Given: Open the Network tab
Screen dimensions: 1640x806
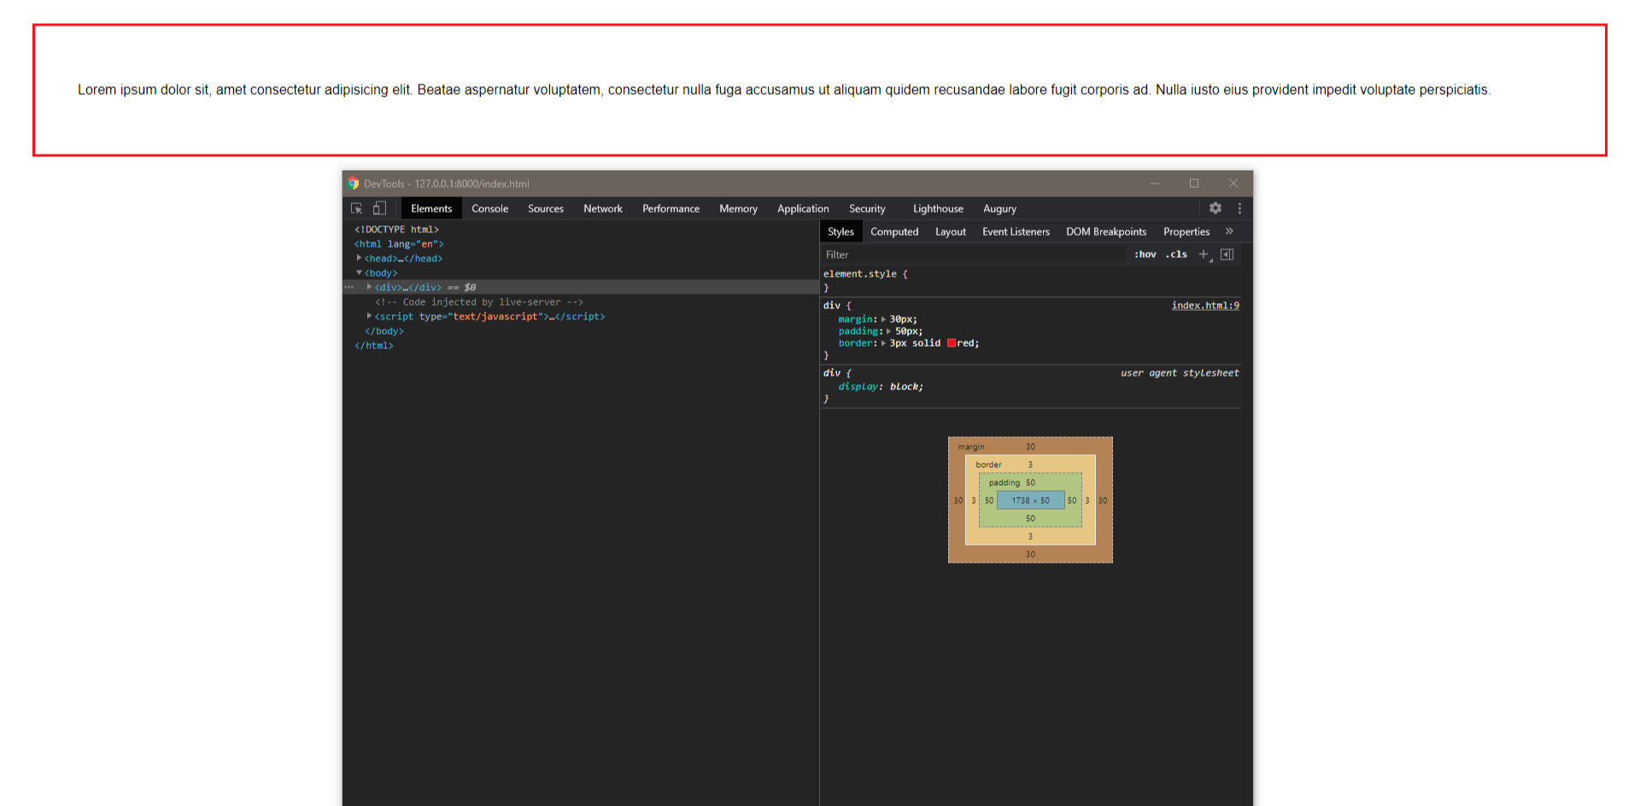Looking at the screenshot, I should pyautogui.click(x=603, y=208).
